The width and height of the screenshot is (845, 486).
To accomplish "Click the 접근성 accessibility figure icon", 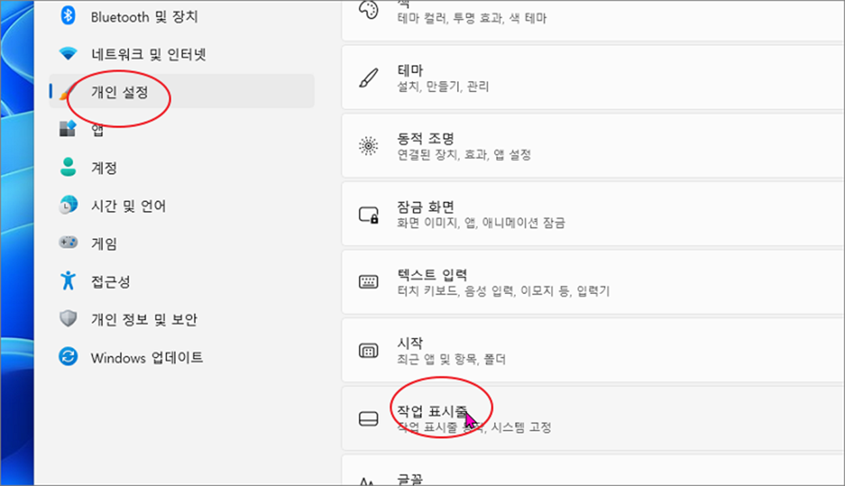I will pyautogui.click(x=68, y=280).
